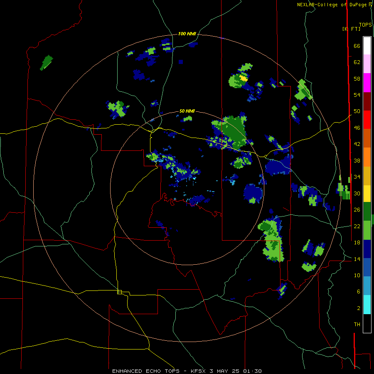Click the legend value 34

[357, 177]
